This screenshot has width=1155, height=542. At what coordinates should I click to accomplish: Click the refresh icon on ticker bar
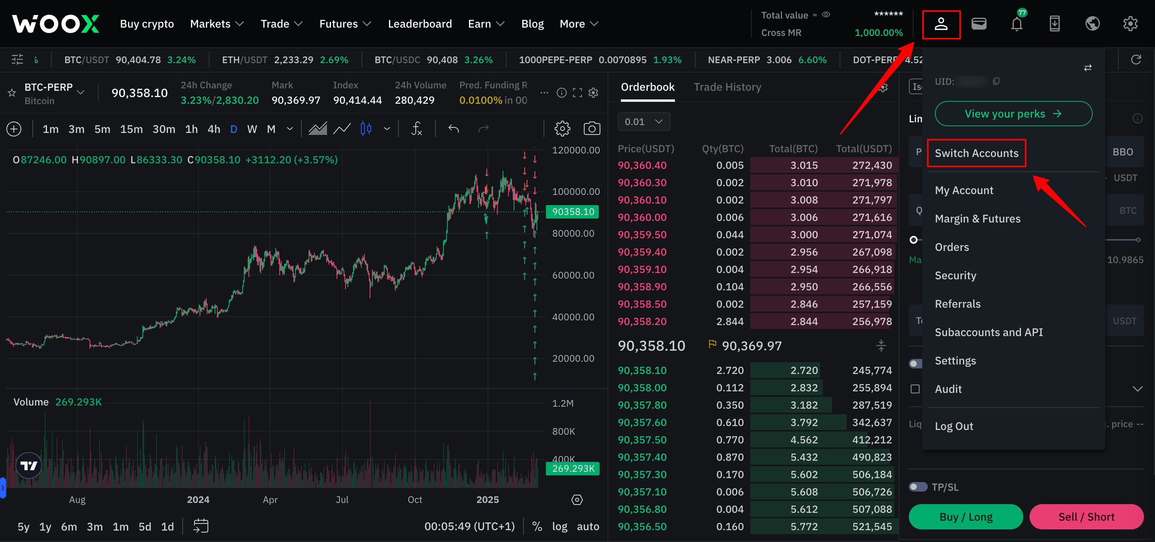(x=1136, y=60)
